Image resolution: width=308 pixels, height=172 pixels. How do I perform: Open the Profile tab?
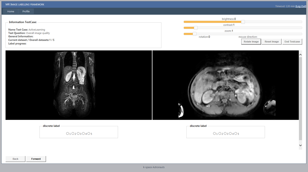pos(26,11)
